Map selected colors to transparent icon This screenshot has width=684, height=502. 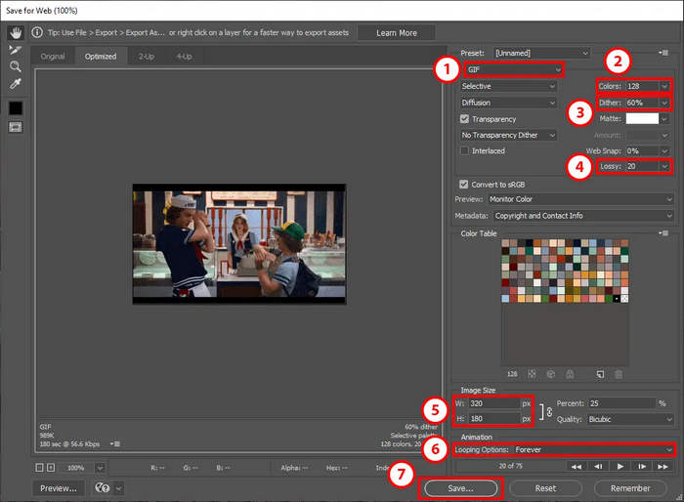click(x=532, y=374)
